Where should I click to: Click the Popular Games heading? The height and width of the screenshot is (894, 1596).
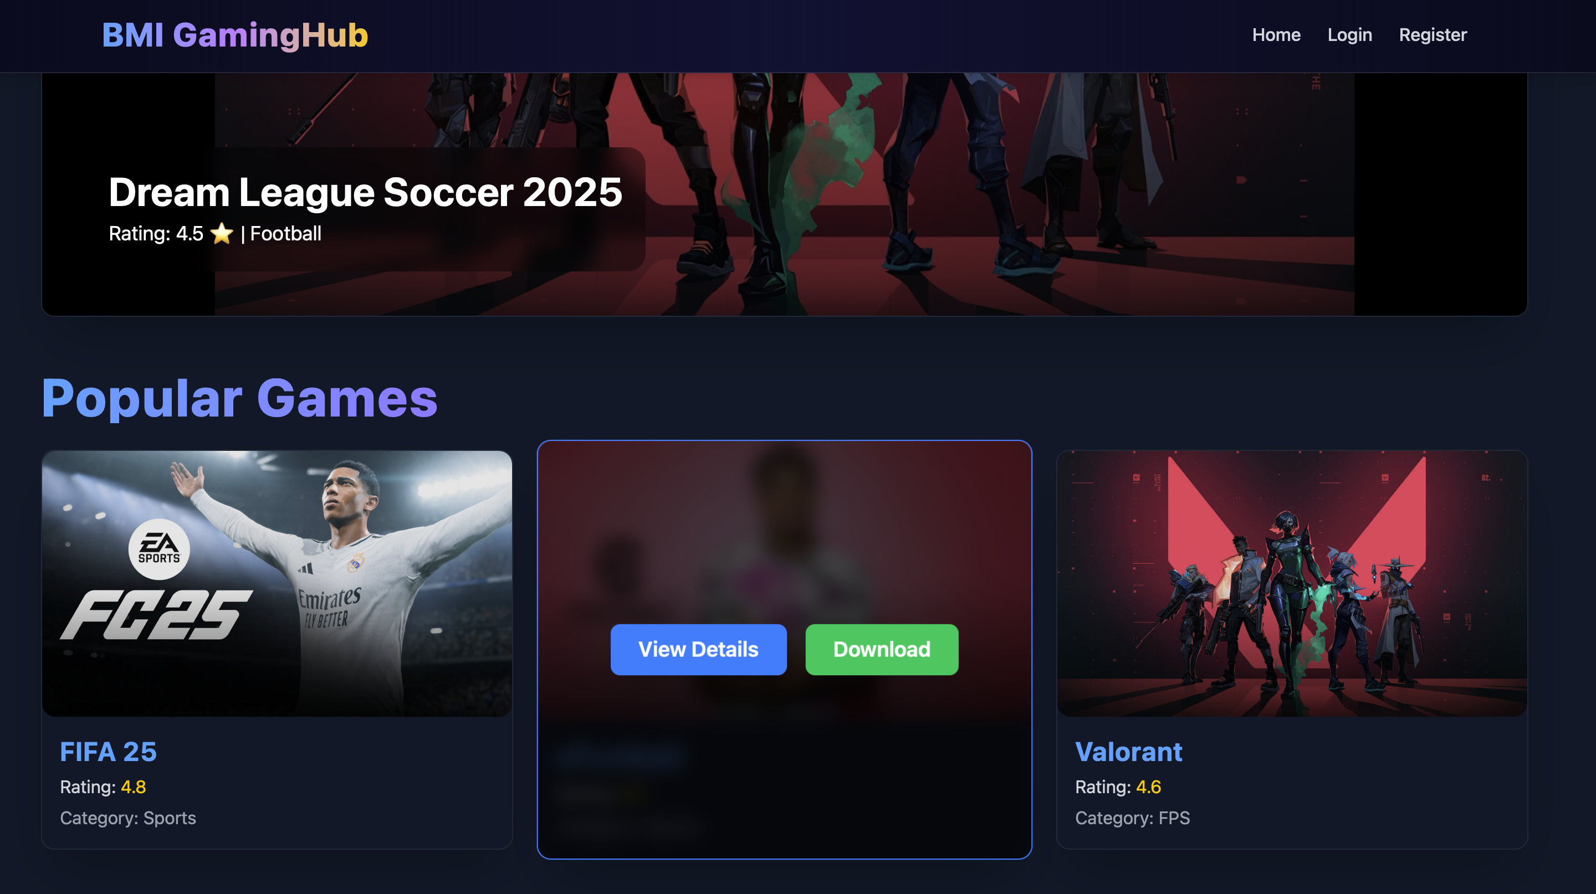point(240,399)
